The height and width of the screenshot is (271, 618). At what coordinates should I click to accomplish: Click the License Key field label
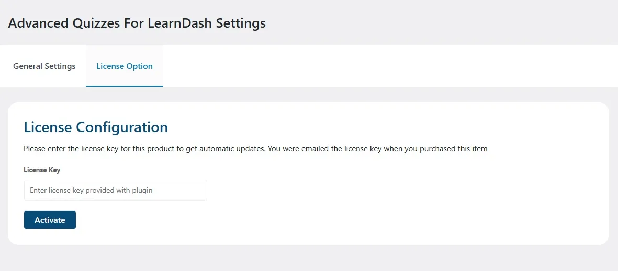42,170
